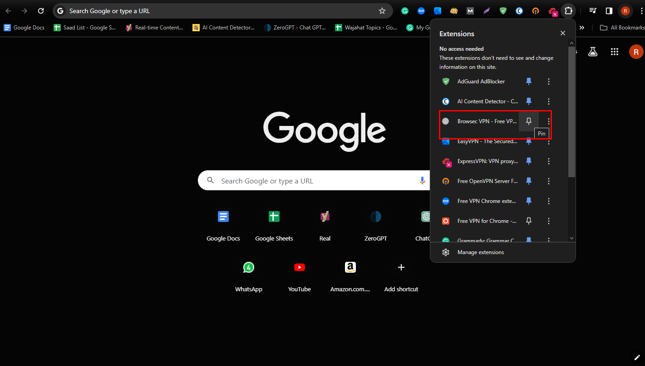645x366 pixels.
Task: Open the YouTube shortcut tile
Action: point(300,276)
